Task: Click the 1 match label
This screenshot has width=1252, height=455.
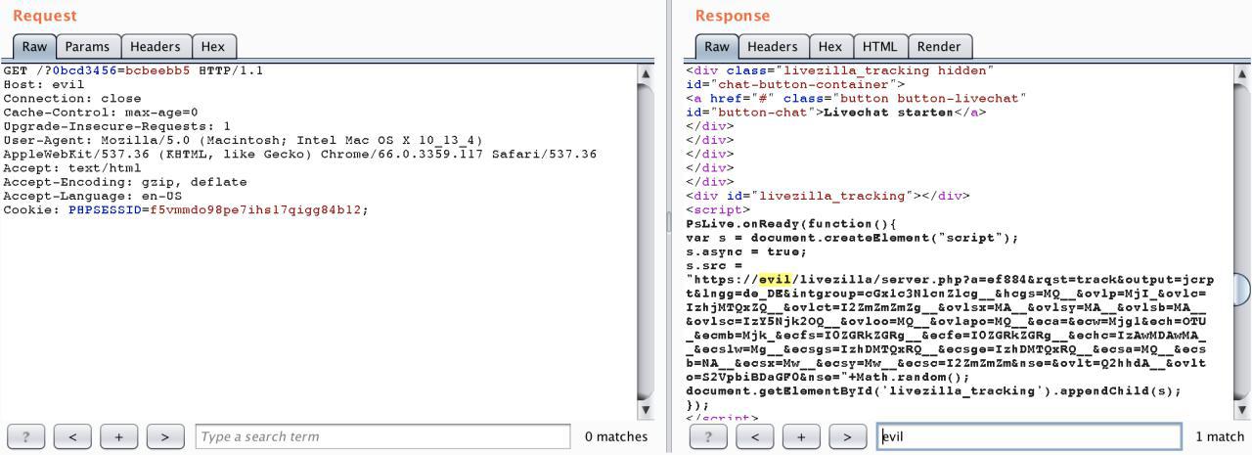Action: pyautogui.click(x=1220, y=437)
